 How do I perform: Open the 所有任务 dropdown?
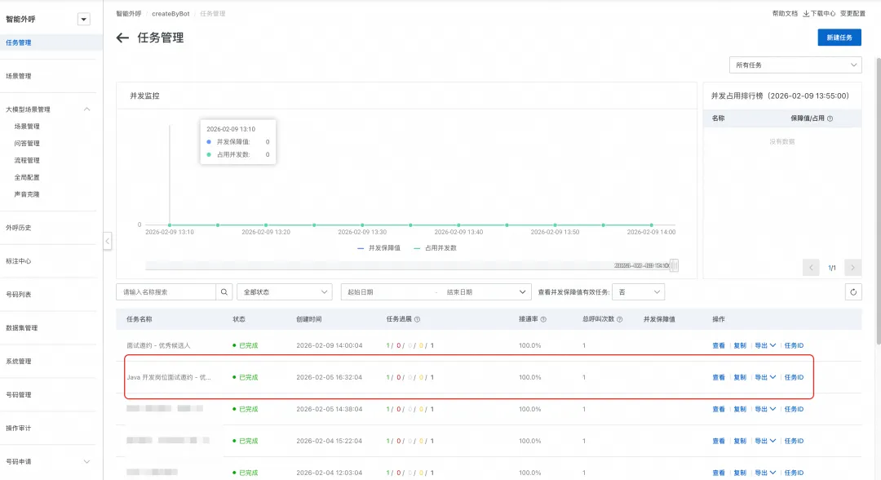point(795,65)
